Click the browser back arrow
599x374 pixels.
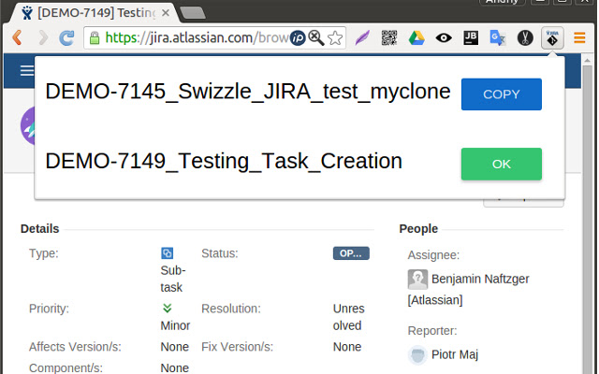pyautogui.click(x=17, y=38)
